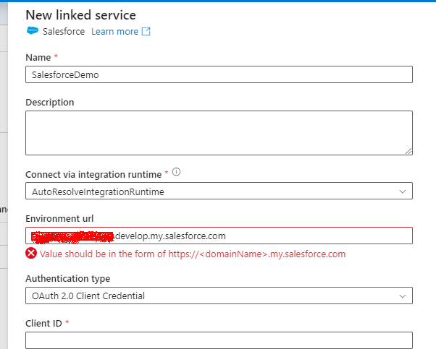Open the Authentication type dropdown
Image resolution: width=436 pixels, height=349 pixels.
219,296
